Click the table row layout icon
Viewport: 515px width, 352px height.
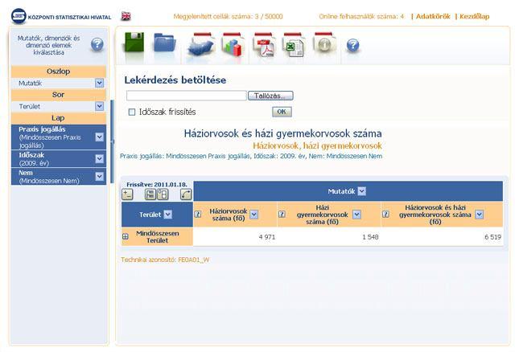(x=150, y=194)
